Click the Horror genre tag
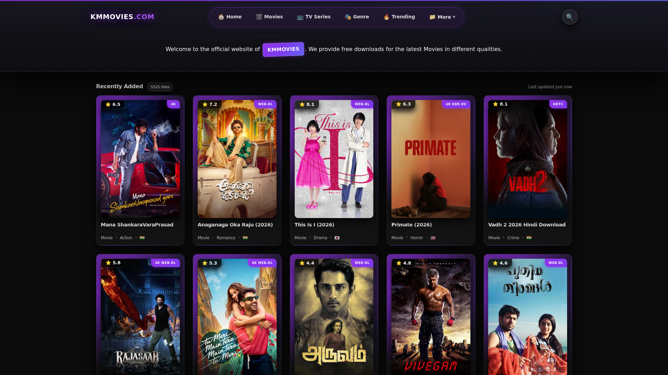 click(416, 238)
